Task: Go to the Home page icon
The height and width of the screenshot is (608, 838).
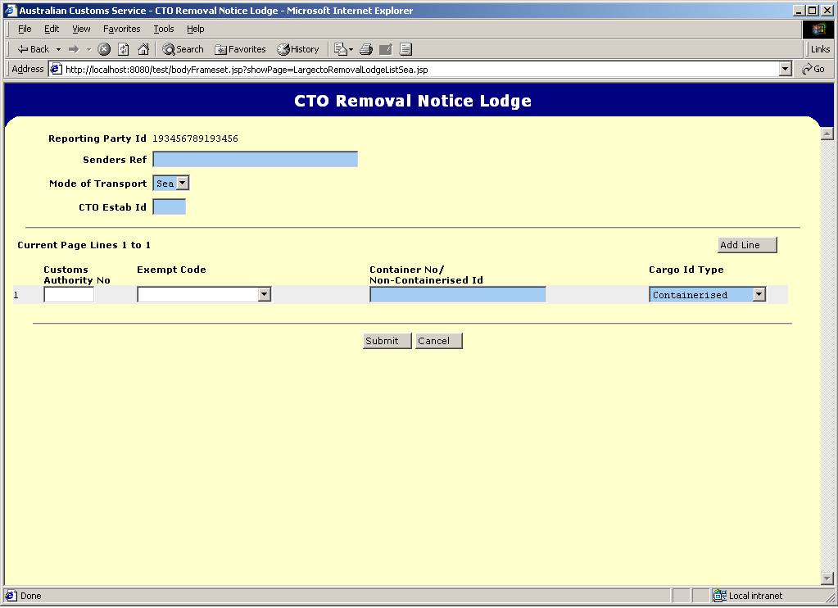Action: pos(143,49)
